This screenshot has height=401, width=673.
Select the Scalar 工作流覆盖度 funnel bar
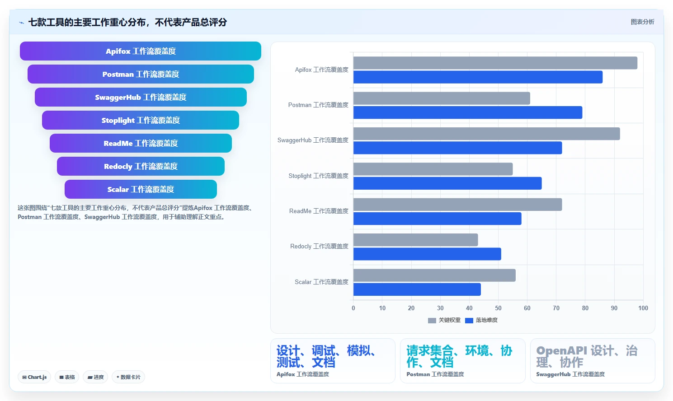(141, 189)
